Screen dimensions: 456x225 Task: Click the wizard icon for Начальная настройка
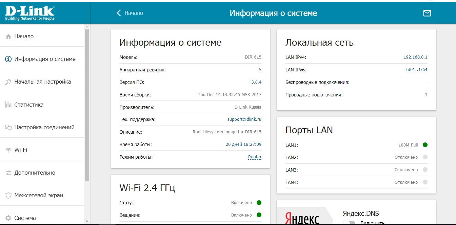click(9, 82)
